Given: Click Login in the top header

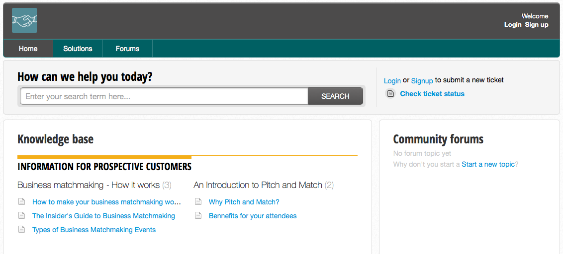Looking at the screenshot, I should click(513, 25).
